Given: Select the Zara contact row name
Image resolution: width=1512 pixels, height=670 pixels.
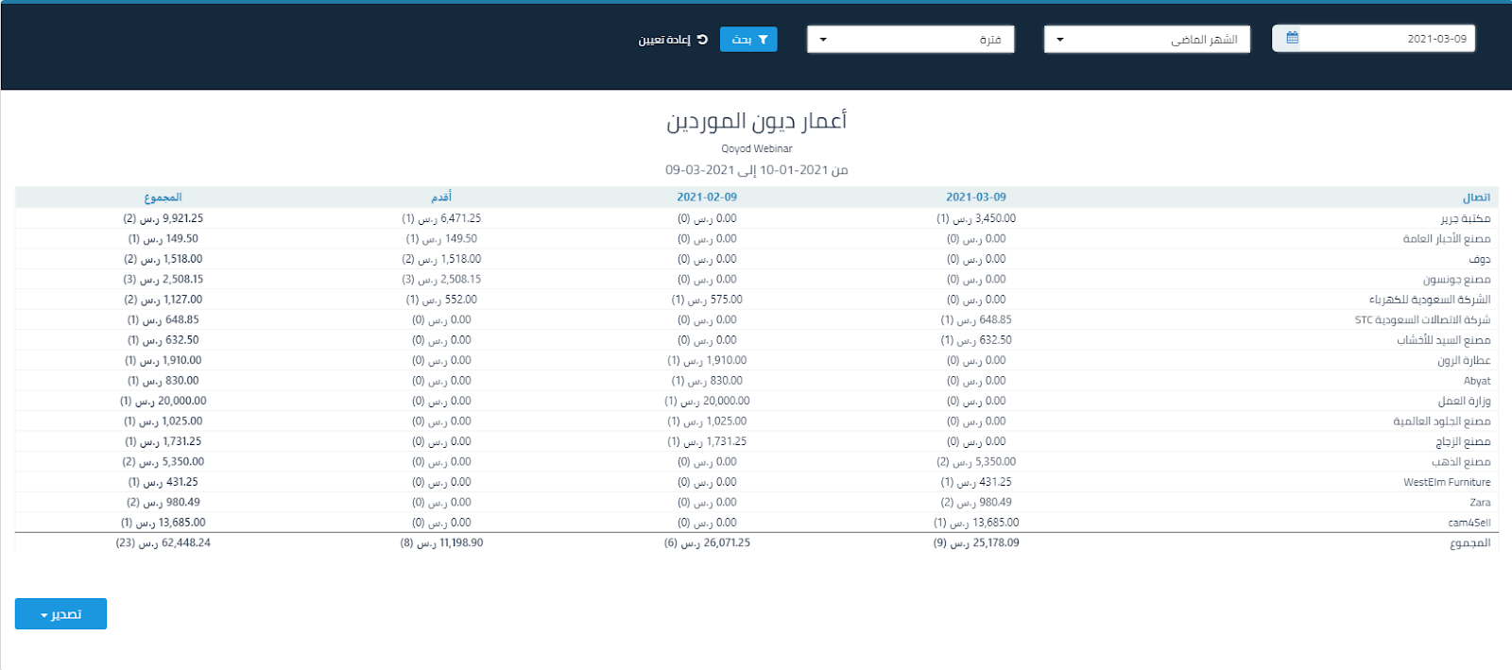Looking at the screenshot, I should [x=1480, y=503].
